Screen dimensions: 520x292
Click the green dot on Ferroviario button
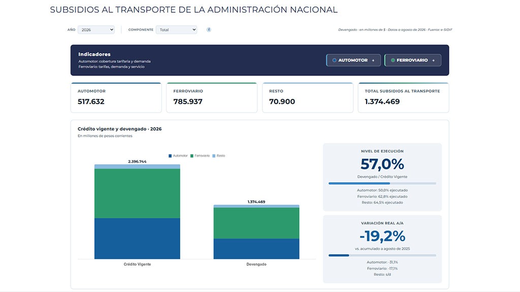coord(393,60)
